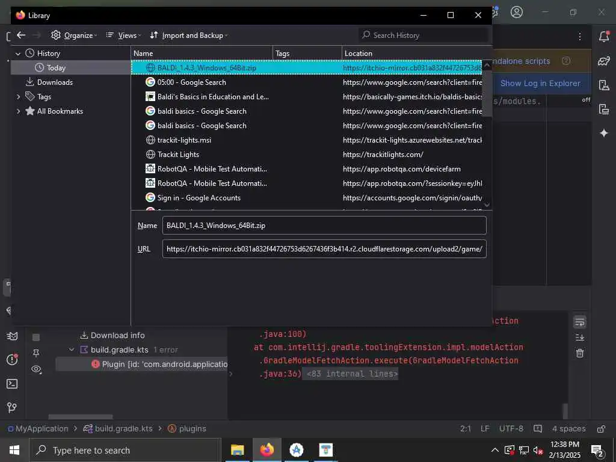This screenshot has height=462, width=616.
Task: Open the Version Control branch icon
Action: point(12,408)
